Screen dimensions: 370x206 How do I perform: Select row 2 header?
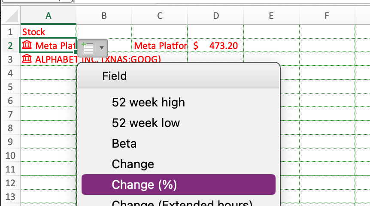click(x=10, y=45)
